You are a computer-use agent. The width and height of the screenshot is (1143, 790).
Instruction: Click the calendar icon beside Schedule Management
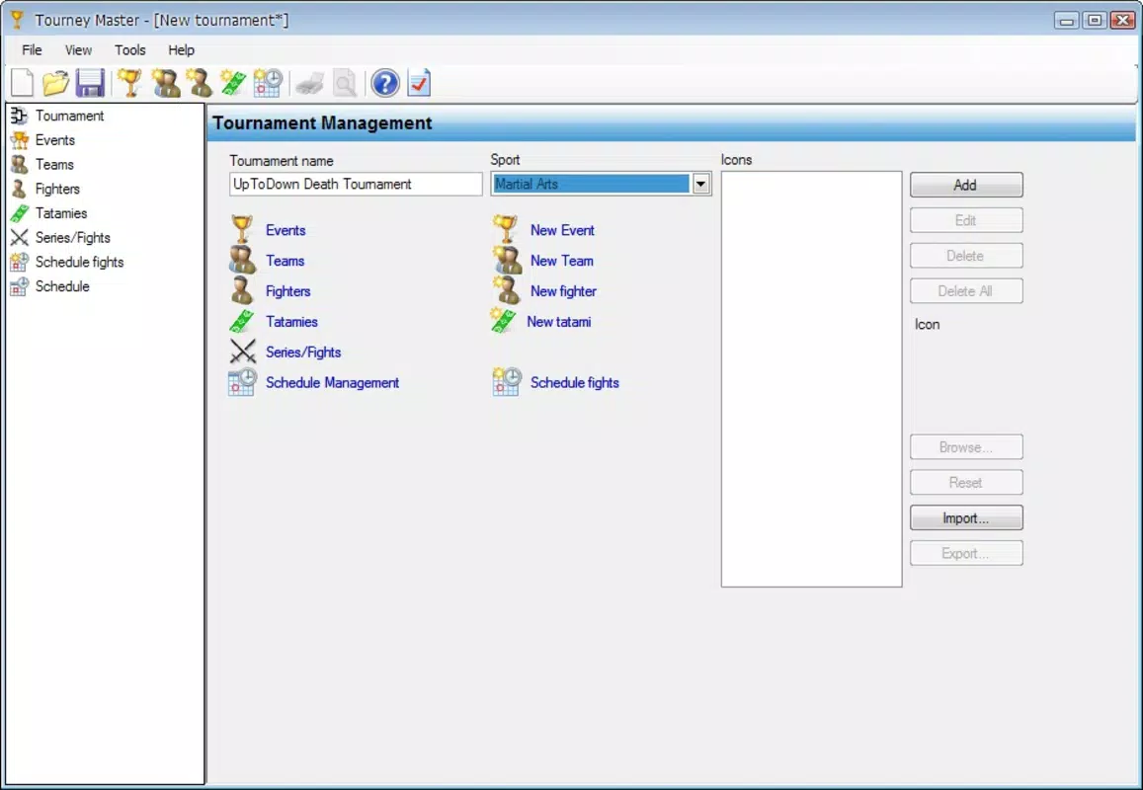(242, 382)
